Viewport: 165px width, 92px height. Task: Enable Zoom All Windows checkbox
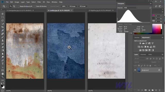pos(35,6)
